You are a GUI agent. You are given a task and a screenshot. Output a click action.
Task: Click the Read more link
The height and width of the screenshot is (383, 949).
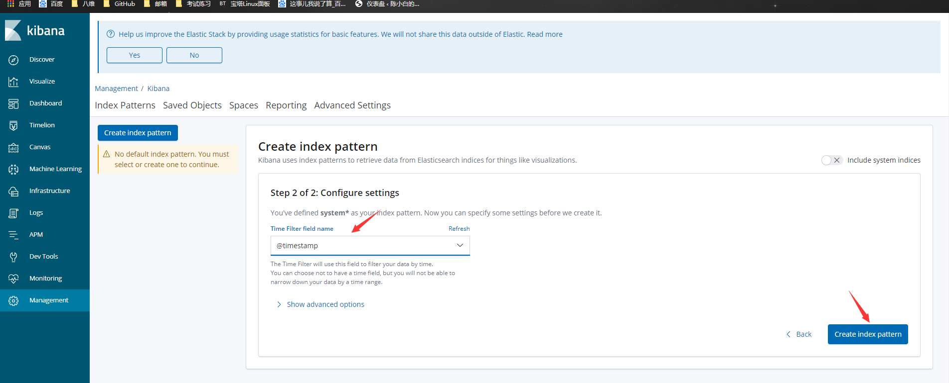click(x=545, y=34)
